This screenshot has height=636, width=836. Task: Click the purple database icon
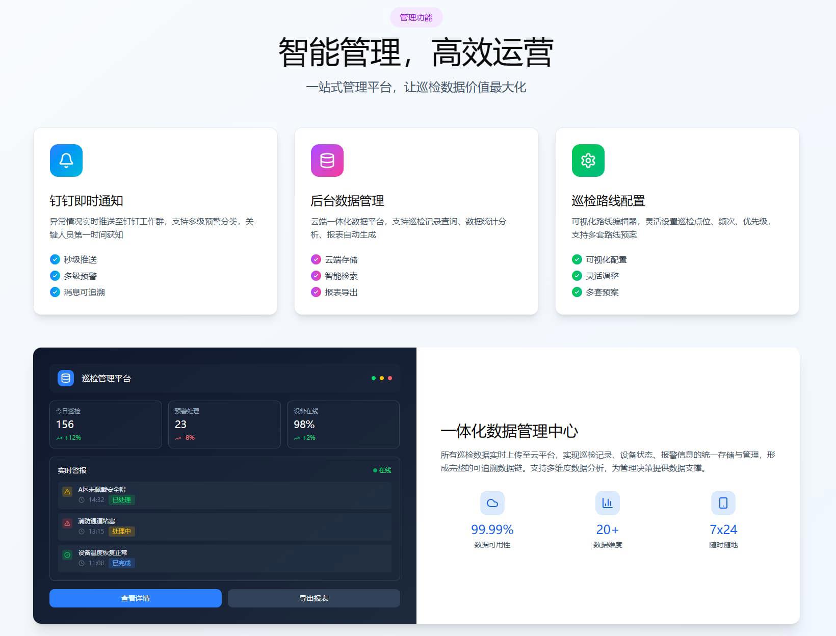point(327,161)
